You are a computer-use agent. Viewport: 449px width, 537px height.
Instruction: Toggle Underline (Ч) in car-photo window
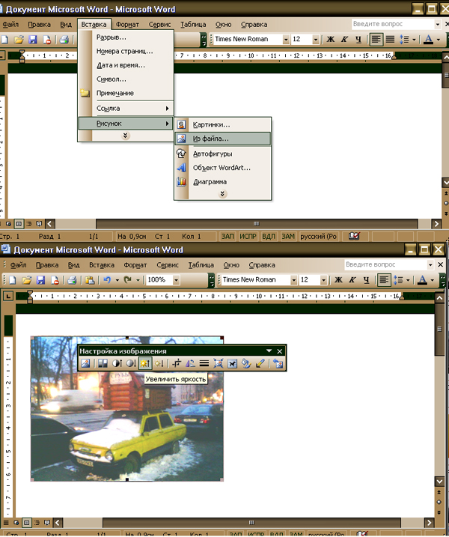coord(366,280)
